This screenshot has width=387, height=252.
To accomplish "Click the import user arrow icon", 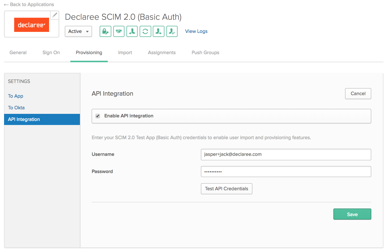I will [132, 31].
